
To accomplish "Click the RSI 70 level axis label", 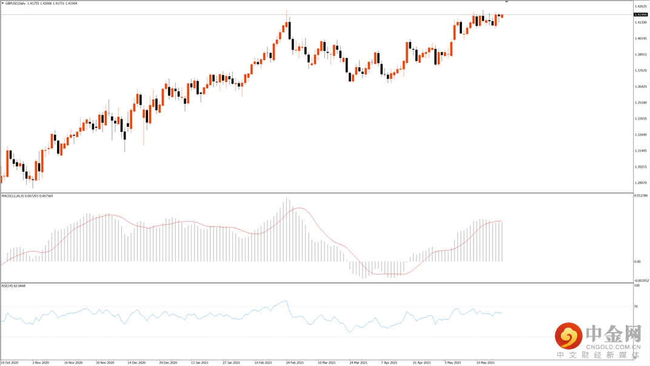I will click(x=636, y=307).
